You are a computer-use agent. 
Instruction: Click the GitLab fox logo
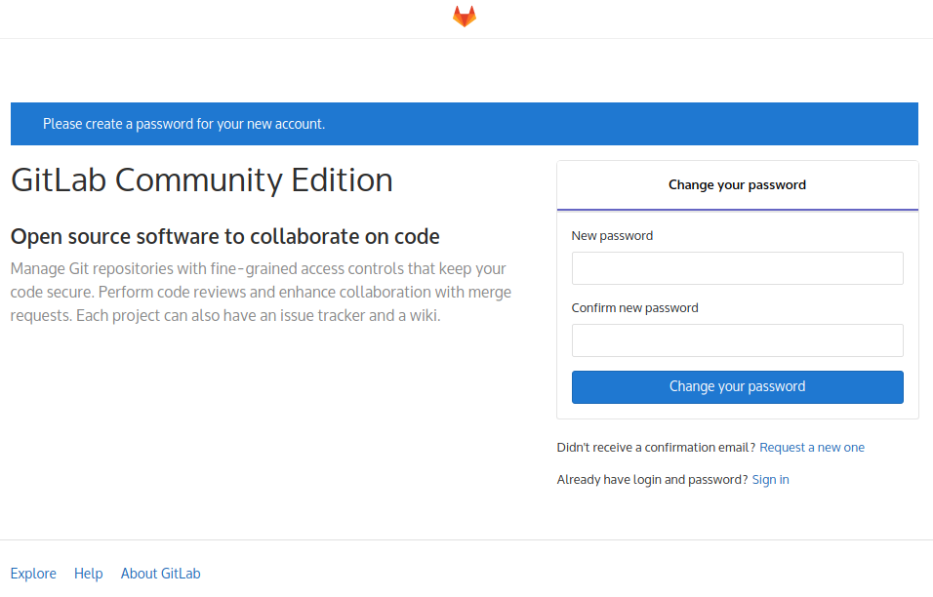465,16
